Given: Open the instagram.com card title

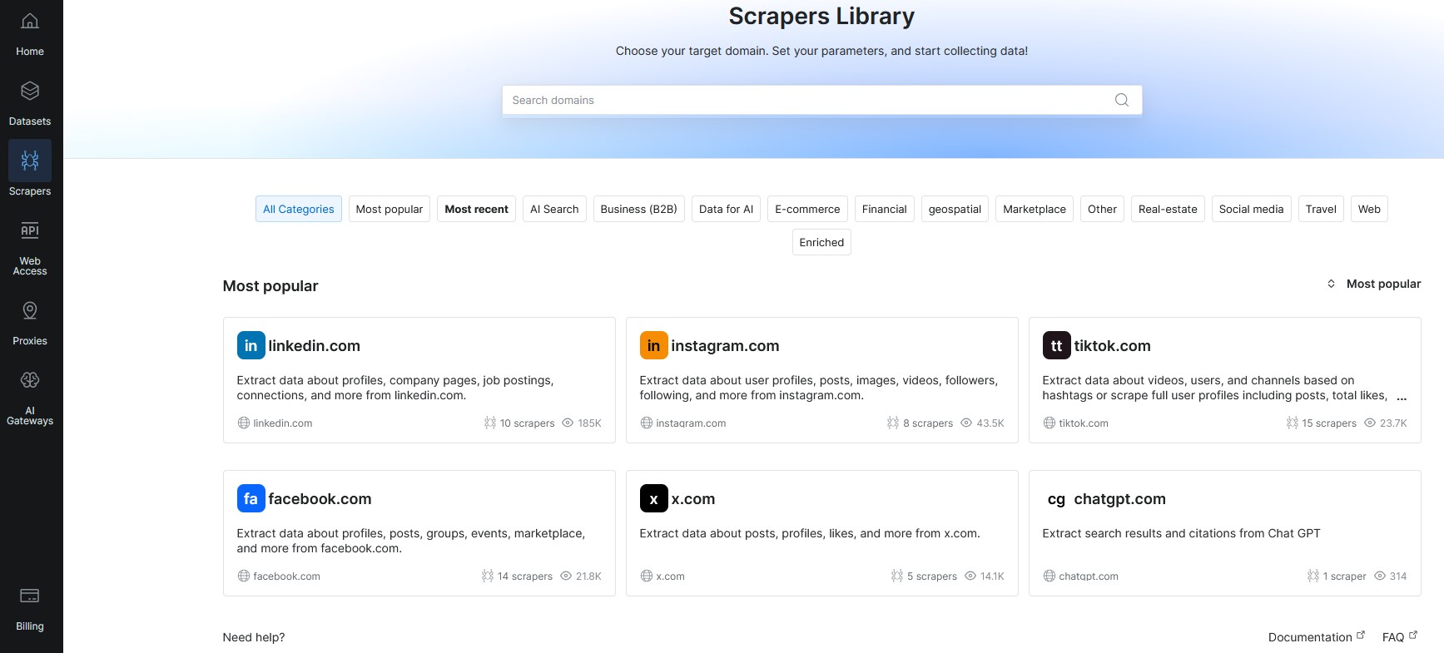Looking at the screenshot, I should coord(725,345).
